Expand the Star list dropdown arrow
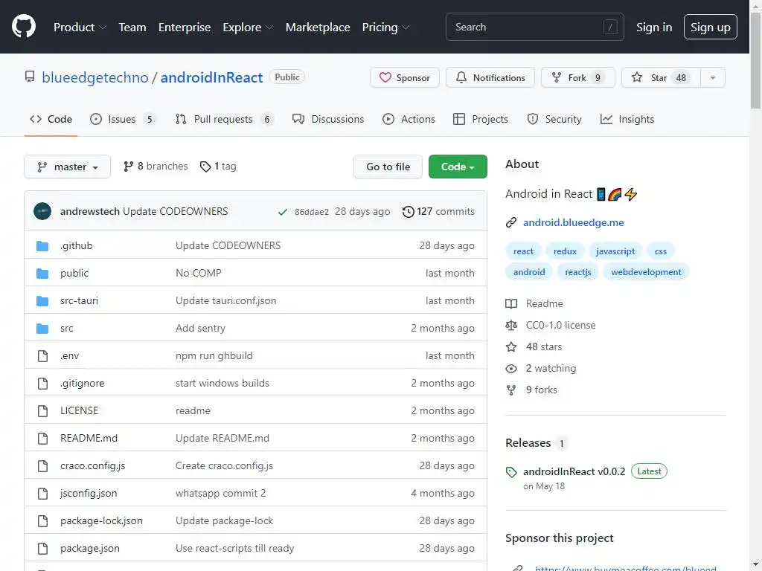 [712, 77]
